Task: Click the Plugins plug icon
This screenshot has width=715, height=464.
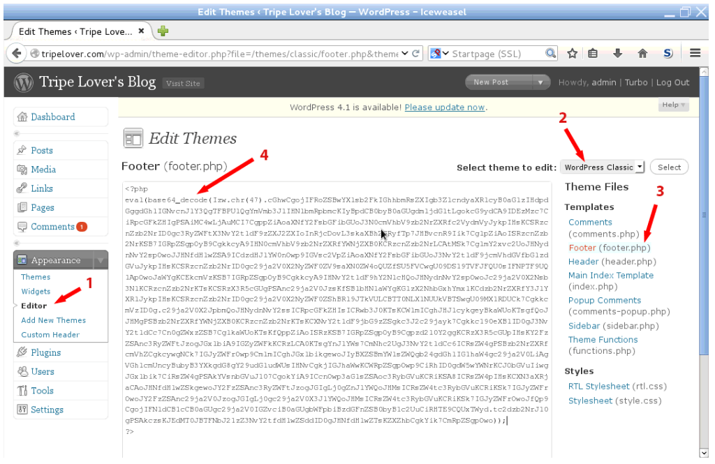Action: tap(22, 352)
